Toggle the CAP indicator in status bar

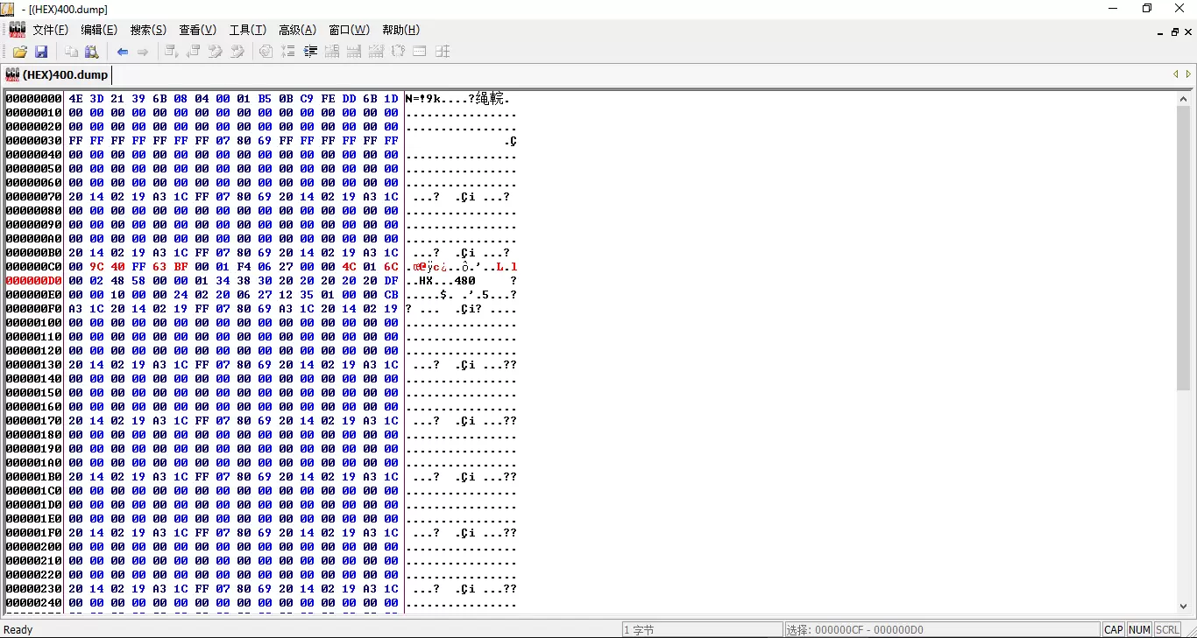click(1113, 629)
